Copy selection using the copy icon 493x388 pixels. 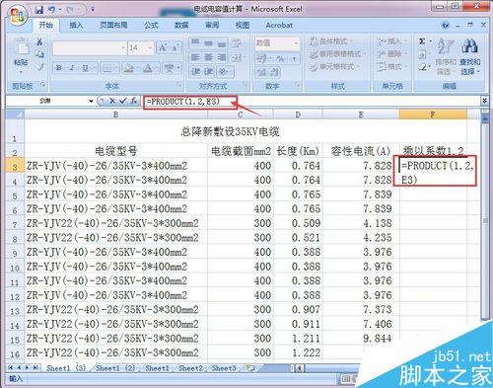(39, 54)
